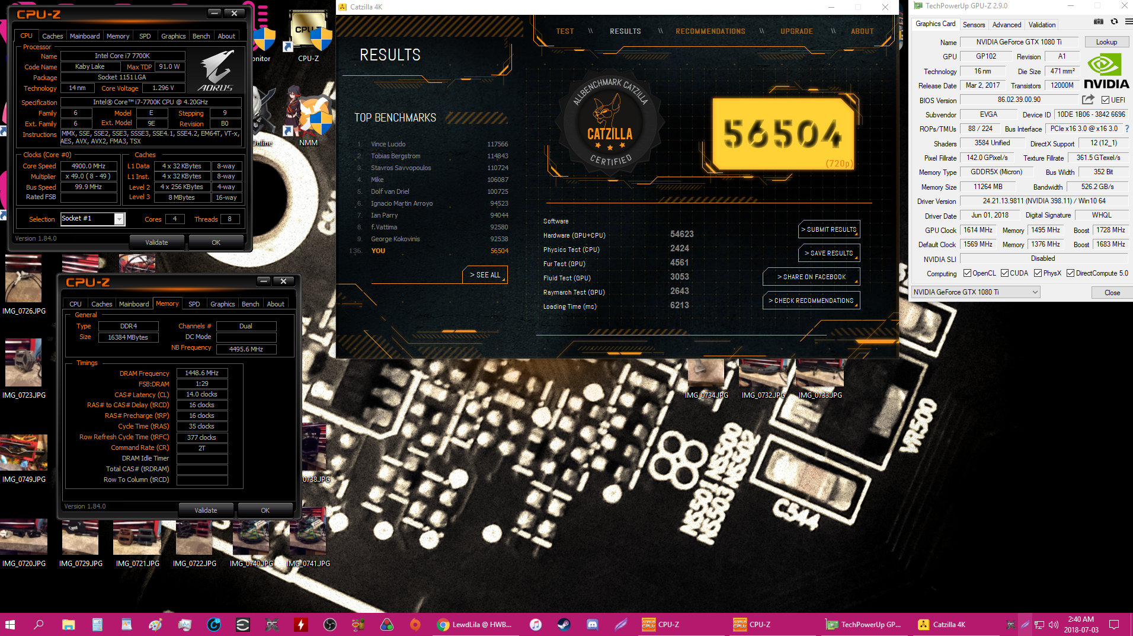This screenshot has width=1133, height=636.
Task: Open Calculator from taskbar
Action: coord(98,624)
